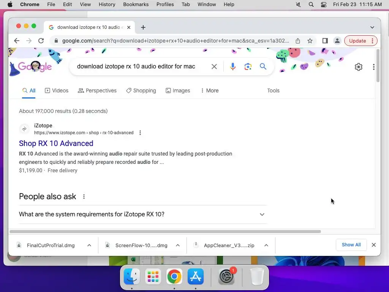389x292 pixels.
Task: Open Trash in the Dock
Action: (x=257, y=276)
